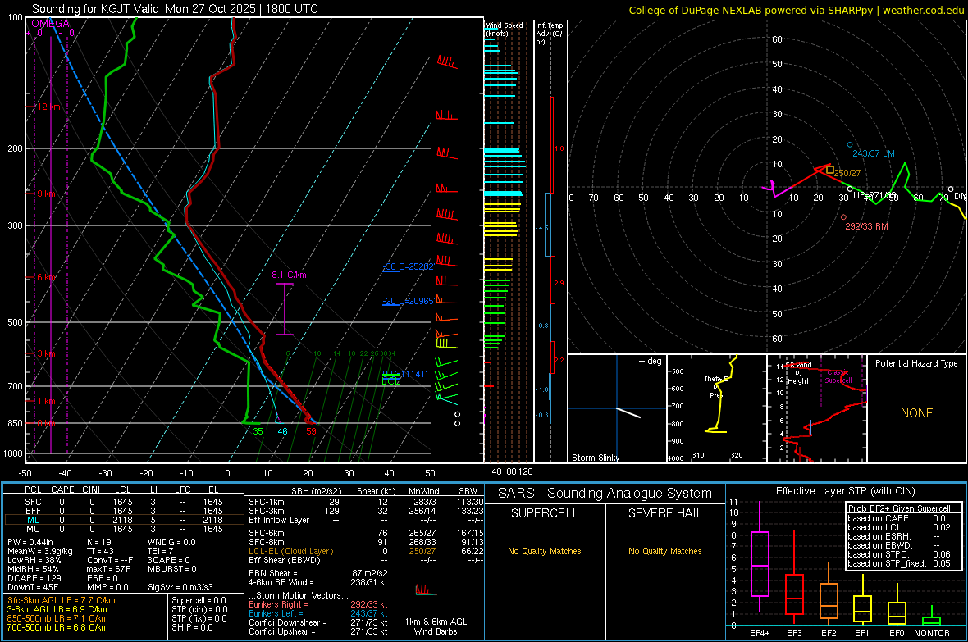Select the SFC parcel row
The width and height of the screenshot is (968, 642).
(x=124, y=502)
